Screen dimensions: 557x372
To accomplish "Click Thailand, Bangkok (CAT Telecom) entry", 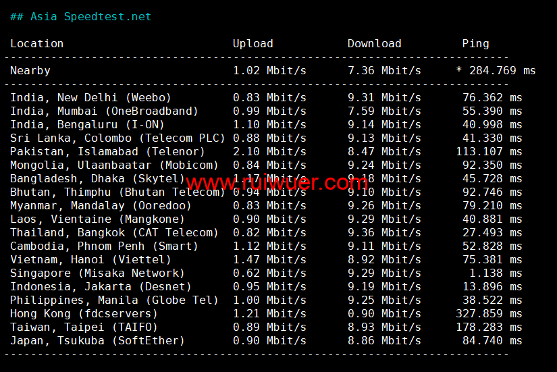I will 114,233.
